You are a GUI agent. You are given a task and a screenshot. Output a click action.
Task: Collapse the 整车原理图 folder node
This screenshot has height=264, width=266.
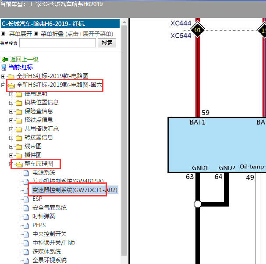(x=11, y=164)
